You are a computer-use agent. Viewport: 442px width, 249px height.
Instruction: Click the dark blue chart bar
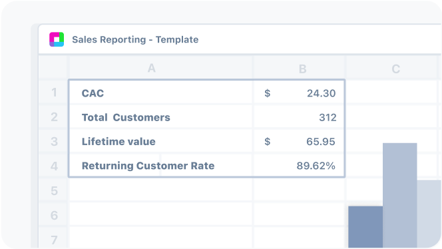click(x=365, y=227)
